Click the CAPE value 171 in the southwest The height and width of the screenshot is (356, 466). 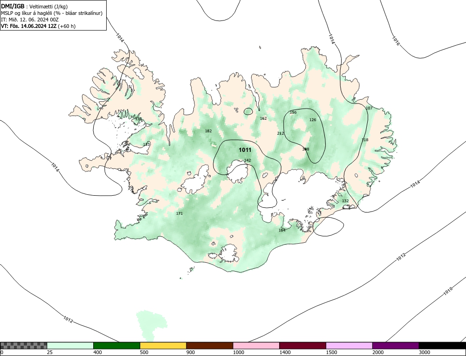coord(179,214)
